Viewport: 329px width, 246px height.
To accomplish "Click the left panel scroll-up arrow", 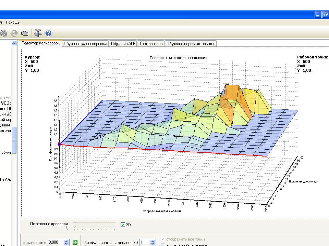I will 14,43.
